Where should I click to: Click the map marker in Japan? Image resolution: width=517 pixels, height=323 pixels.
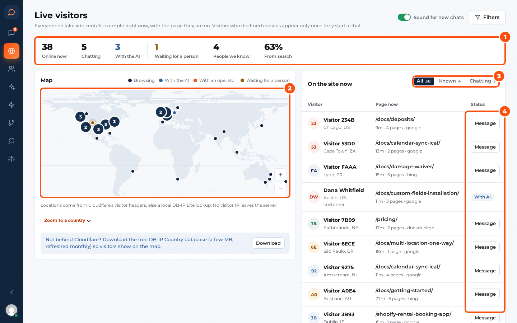coord(262,126)
